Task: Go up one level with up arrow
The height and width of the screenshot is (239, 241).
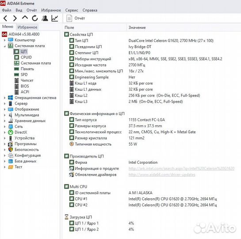Action: (x=25, y=17)
